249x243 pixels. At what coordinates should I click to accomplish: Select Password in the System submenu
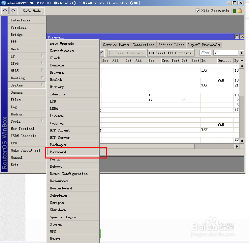click(73, 152)
